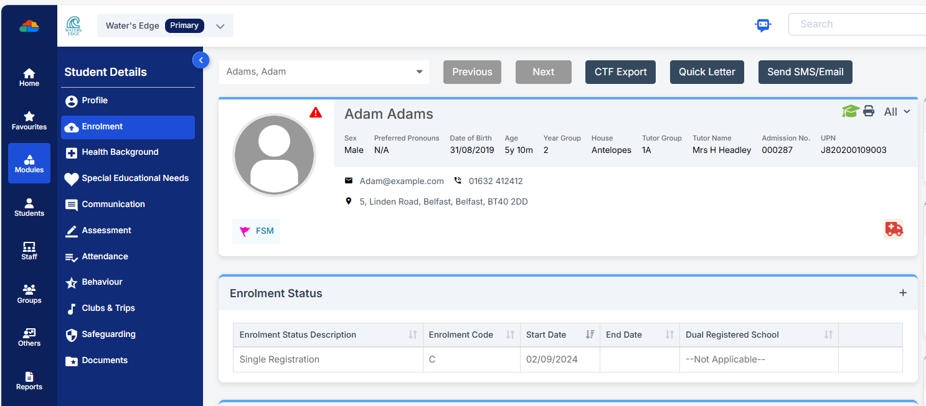
Task: Open the chatbot assistant icon
Action: click(763, 25)
